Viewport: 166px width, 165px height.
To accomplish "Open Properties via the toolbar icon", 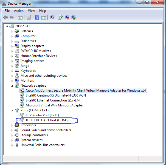I will pyautogui.click(x=29, y=17).
